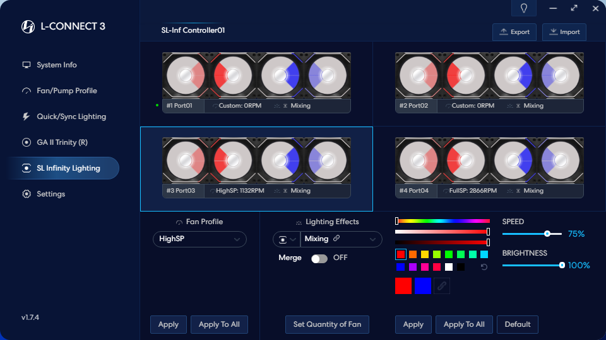The height and width of the screenshot is (340, 606).
Task: Click the 100% brightness value
Action: [x=579, y=265]
